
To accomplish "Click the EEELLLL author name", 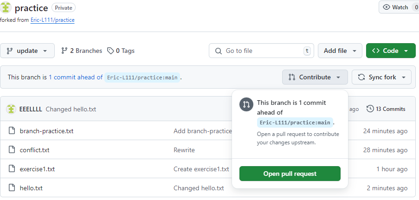I will pos(31,109).
